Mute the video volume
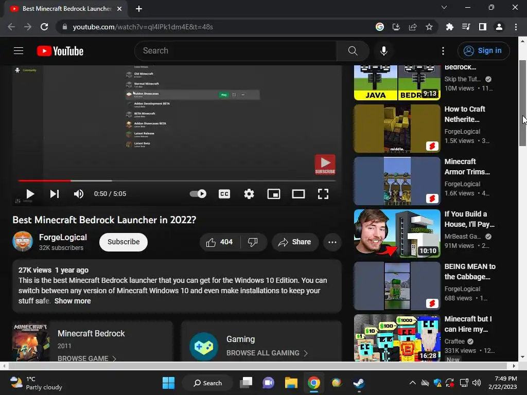Viewport: 527px width, 395px height. [x=79, y=194]
